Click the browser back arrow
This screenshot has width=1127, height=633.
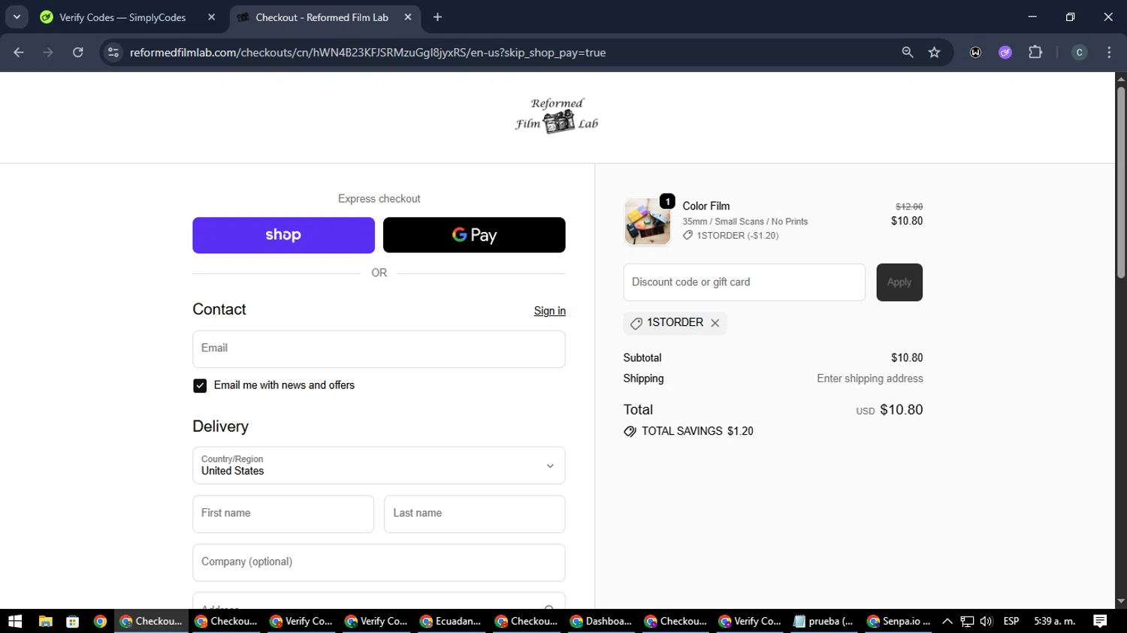(19, 53)
